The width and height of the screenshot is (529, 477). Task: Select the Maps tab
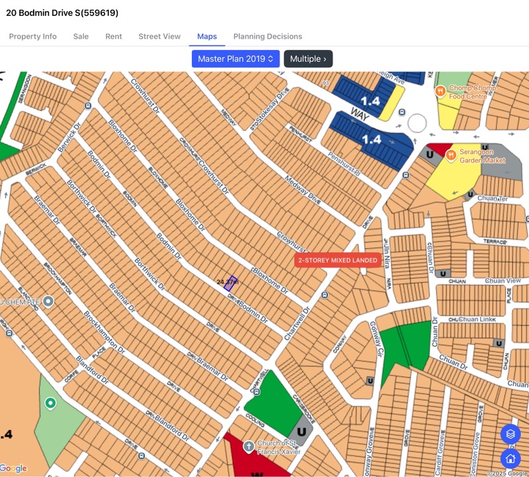coord(207,36)
